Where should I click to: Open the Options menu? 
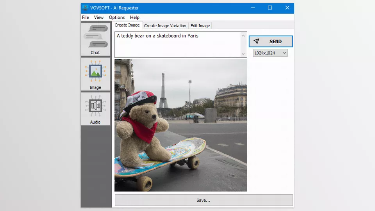pyautogui.click(x=117, y=18)
